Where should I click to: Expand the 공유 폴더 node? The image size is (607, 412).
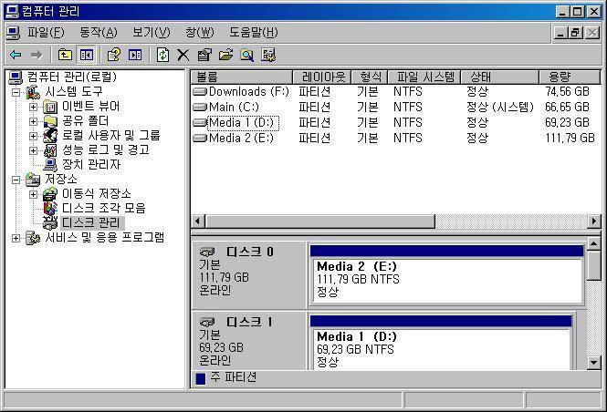[33, 122]
